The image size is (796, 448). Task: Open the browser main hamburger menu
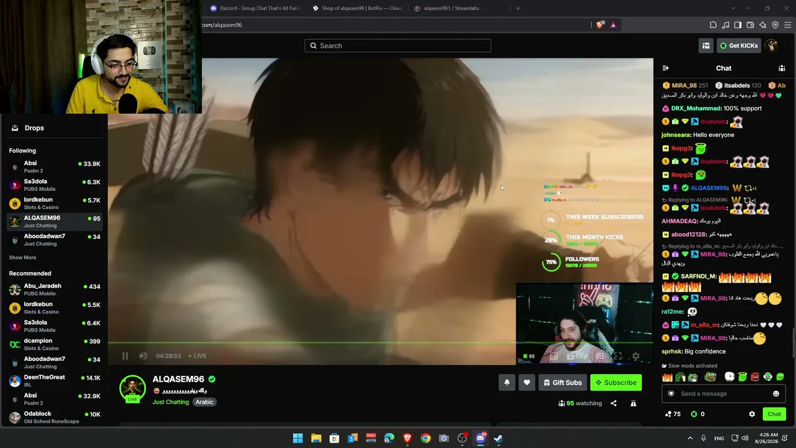point(787,25)
